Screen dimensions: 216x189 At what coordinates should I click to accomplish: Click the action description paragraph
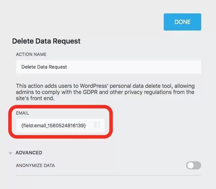107,92
